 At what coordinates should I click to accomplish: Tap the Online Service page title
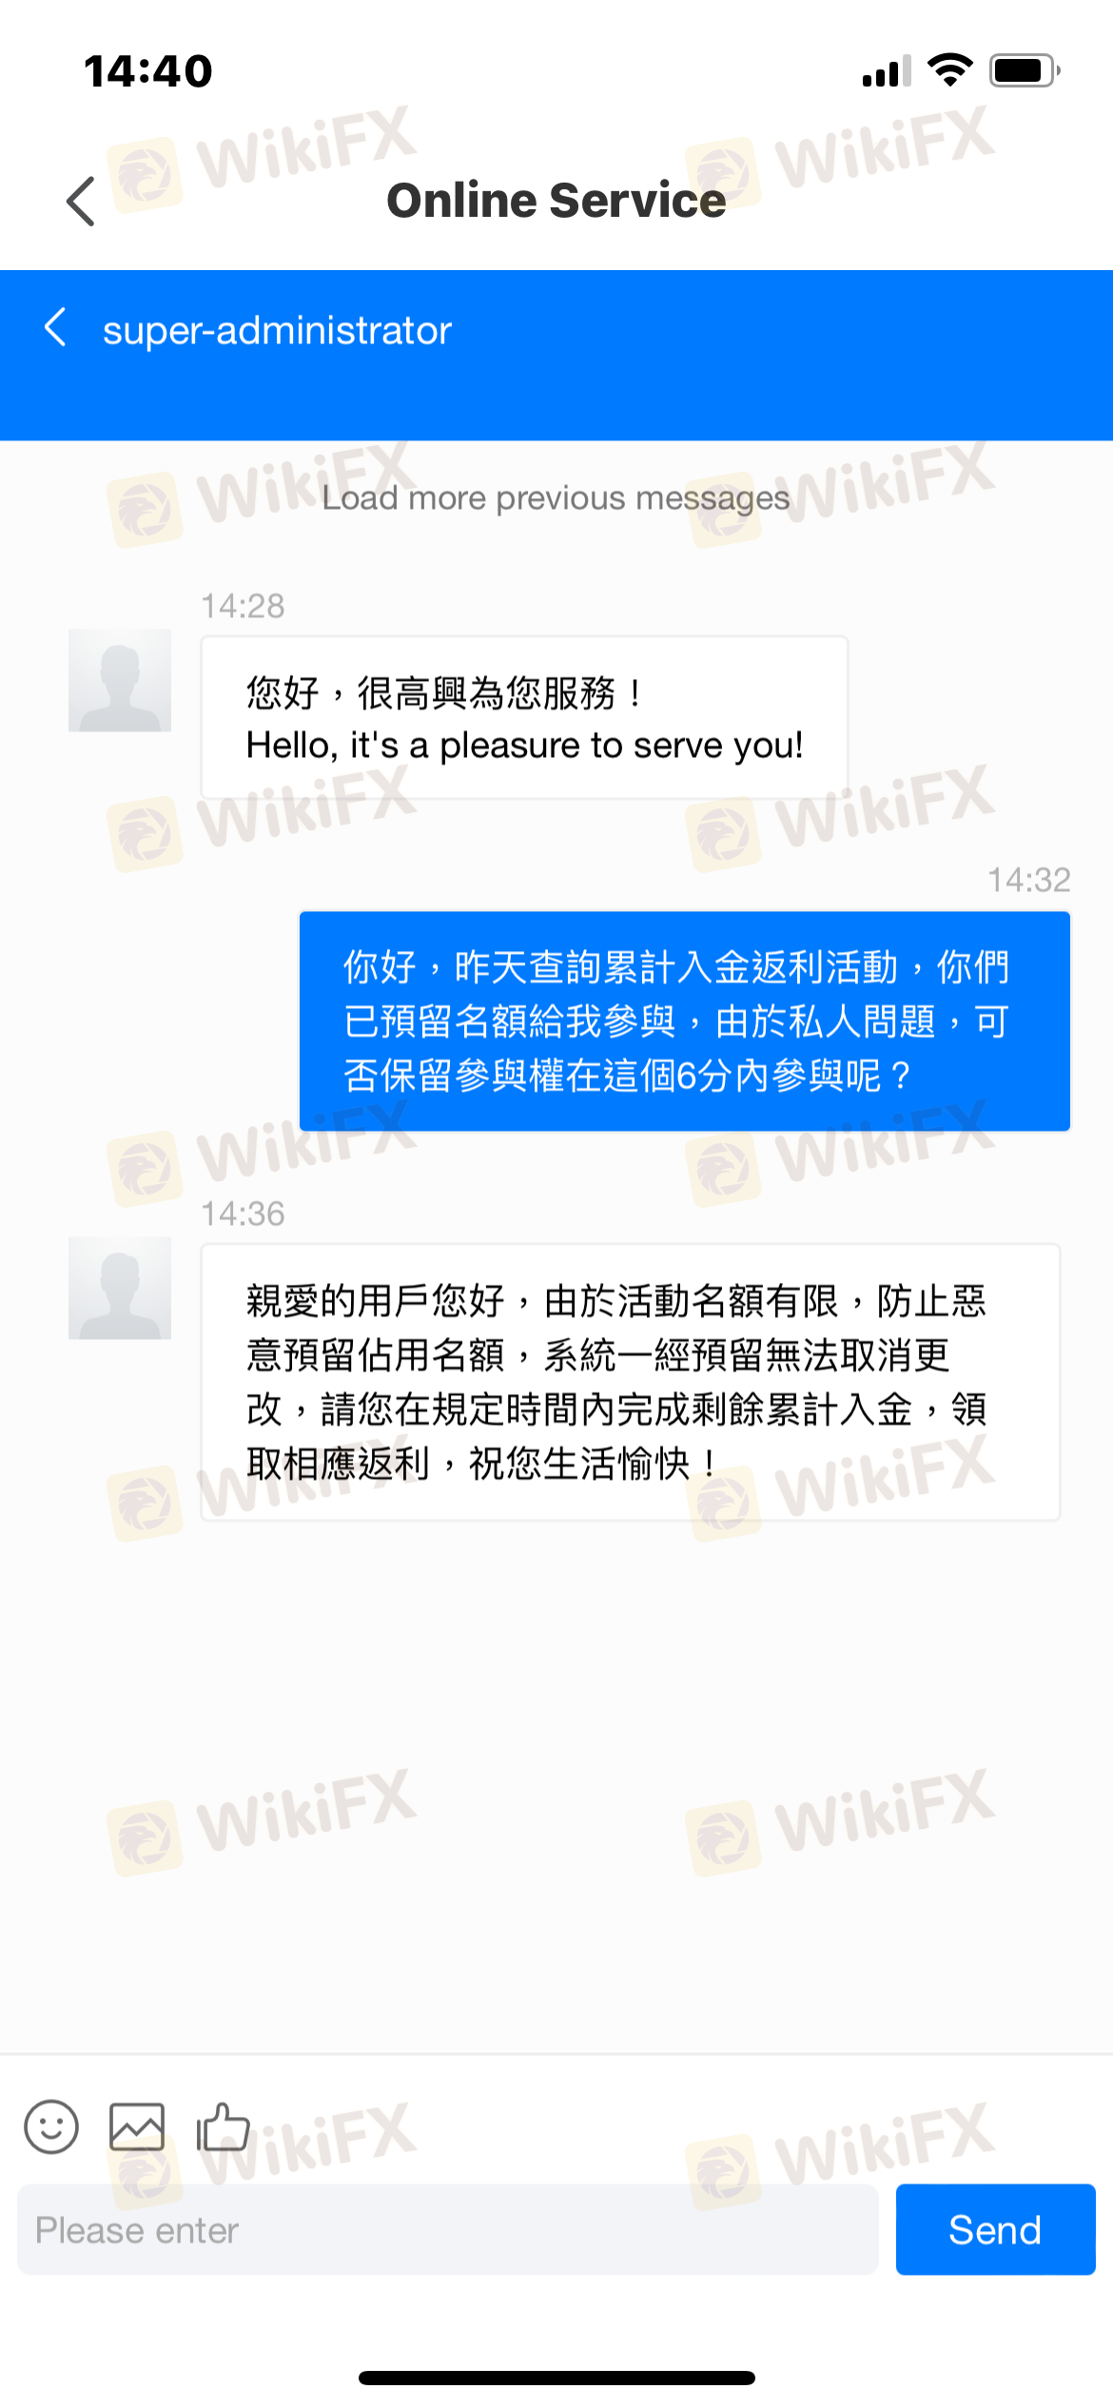coord(556,201)
